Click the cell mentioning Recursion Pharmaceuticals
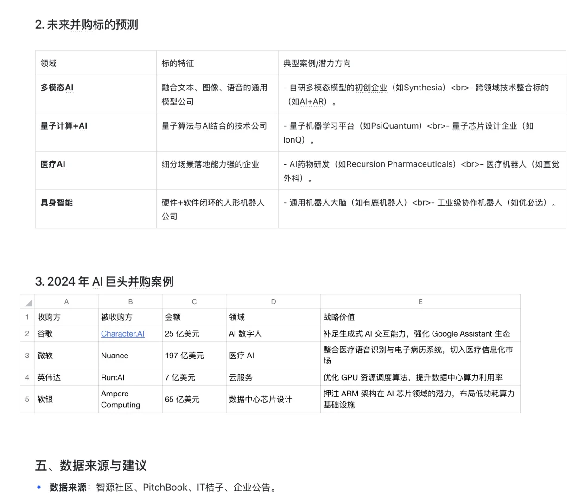This screenshot has width=579, height=500. 422,171
